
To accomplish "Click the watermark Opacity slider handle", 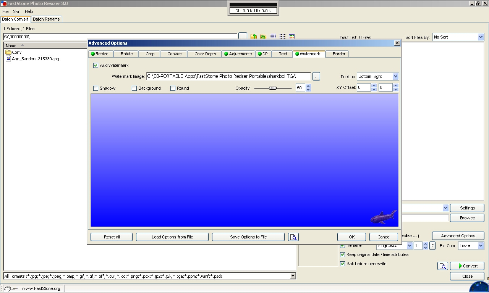I will click(272, 88).
